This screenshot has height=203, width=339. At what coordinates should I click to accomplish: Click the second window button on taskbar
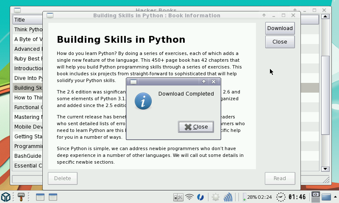pos(53,197)
